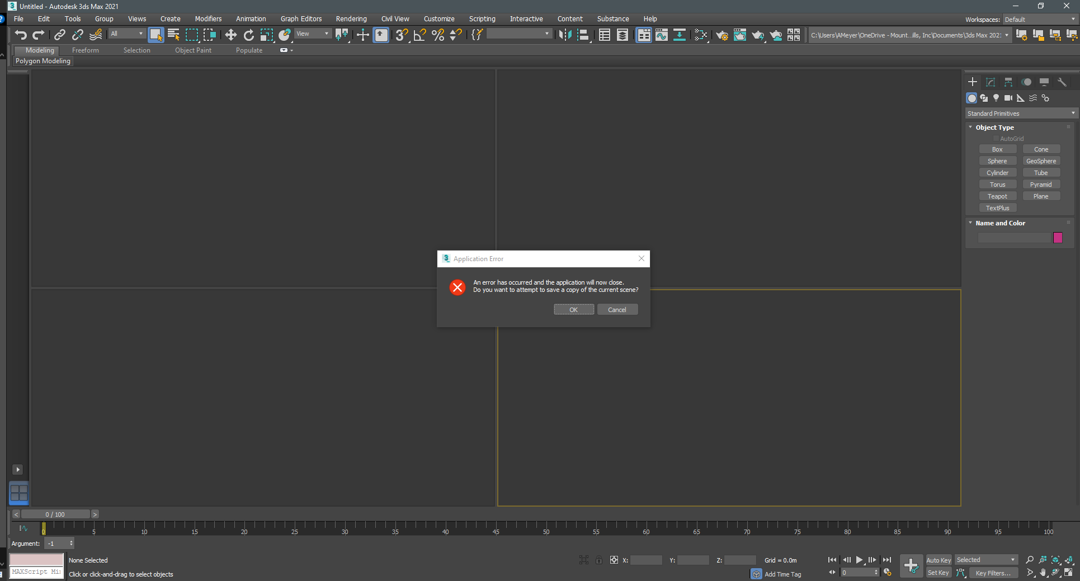This screenshot has height=581, width=1080.
Task: Toggle the Selection Lock padlock
Action: 599,560
